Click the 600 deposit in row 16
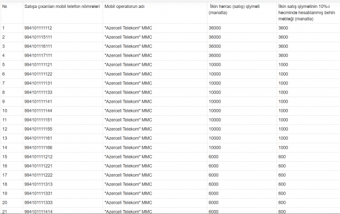 point(282,166)
